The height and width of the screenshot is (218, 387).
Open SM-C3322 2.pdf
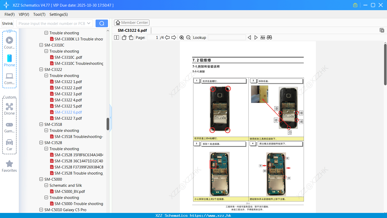(x=68, y=88)
